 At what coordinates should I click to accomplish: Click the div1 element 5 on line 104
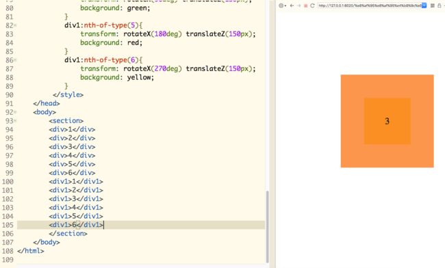click(x=76, y=216)
